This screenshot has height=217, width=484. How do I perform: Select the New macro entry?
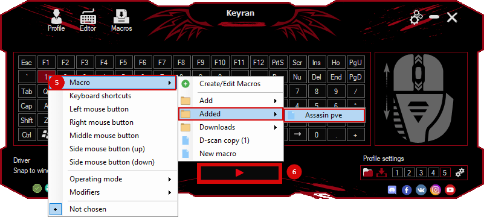pos(231,154)
